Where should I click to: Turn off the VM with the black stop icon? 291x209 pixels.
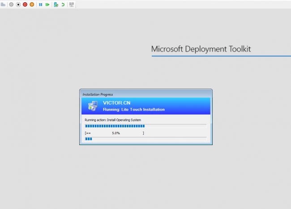18,4
